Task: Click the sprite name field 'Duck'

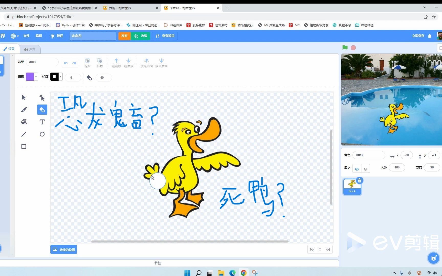Action: pyautogui.click(x=369, y=155)
